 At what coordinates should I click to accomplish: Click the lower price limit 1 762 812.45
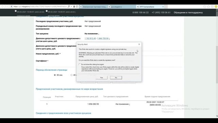(90, 39)
